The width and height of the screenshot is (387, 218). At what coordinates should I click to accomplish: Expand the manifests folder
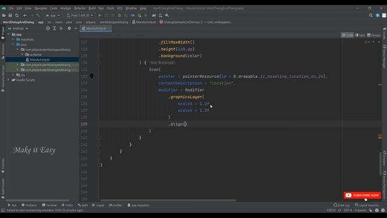[13, 39]
